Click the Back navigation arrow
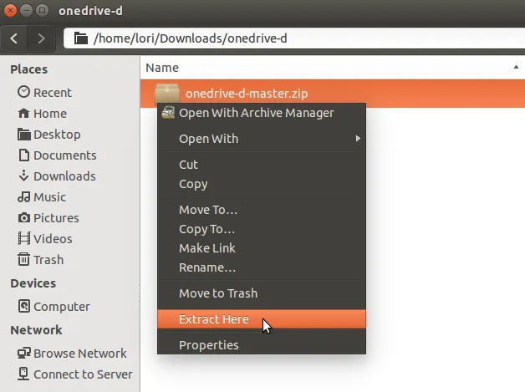The image size is (525, 392). point(14,38)
